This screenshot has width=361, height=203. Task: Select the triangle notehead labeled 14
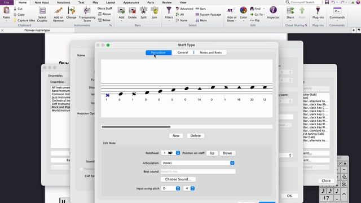(200, 89)
